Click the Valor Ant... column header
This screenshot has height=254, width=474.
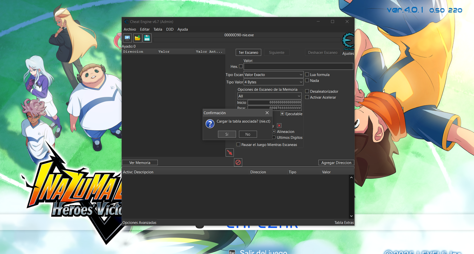pyautogui.click(x=209, y=52)
